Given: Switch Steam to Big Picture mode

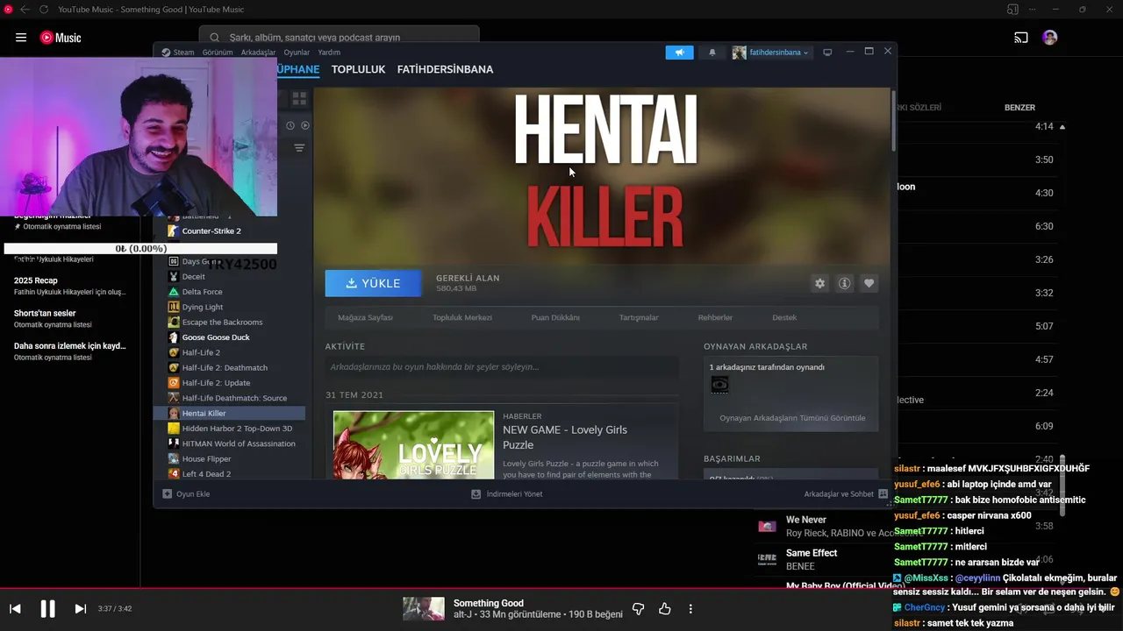Looking at the screenshot, I should (827, 53).
